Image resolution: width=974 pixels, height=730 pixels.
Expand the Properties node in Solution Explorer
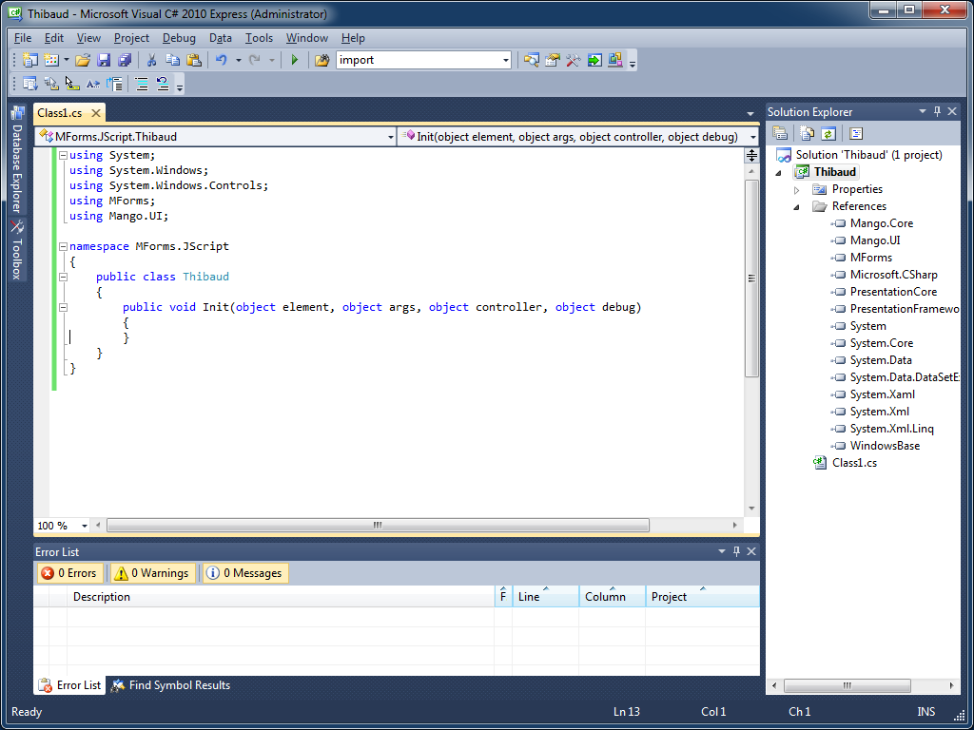click(x=797, y=189)
